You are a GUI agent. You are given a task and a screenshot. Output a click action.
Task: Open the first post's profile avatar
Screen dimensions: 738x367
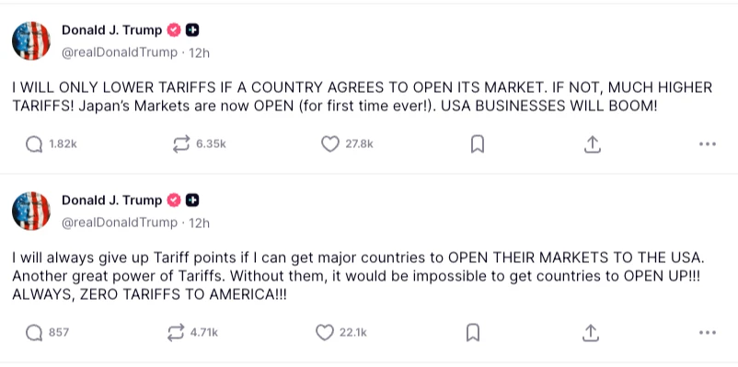(x=31, y=41)
